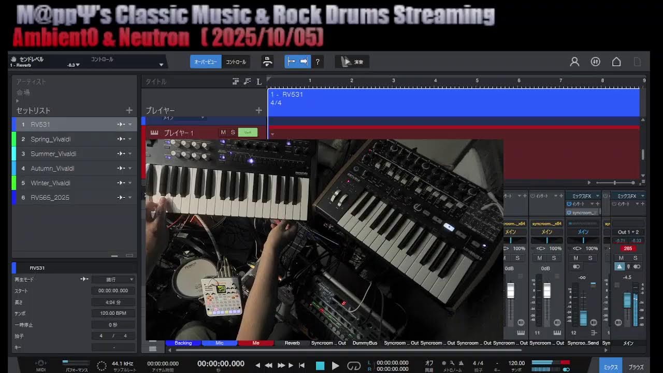
Task: Open the ミックス tab in bottom bar
Action: 611,367
